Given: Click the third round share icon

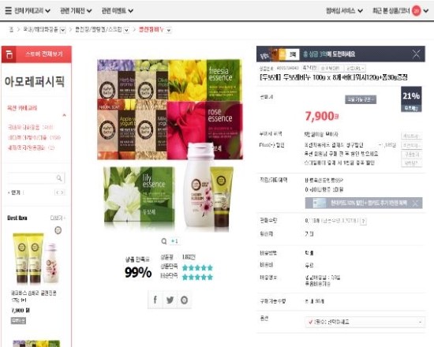Looking at the screenshot, I should tap(184, 300).
